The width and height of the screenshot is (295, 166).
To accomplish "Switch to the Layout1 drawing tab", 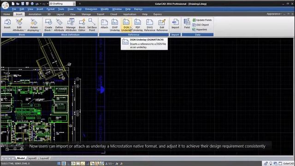I will coord(32,158).
